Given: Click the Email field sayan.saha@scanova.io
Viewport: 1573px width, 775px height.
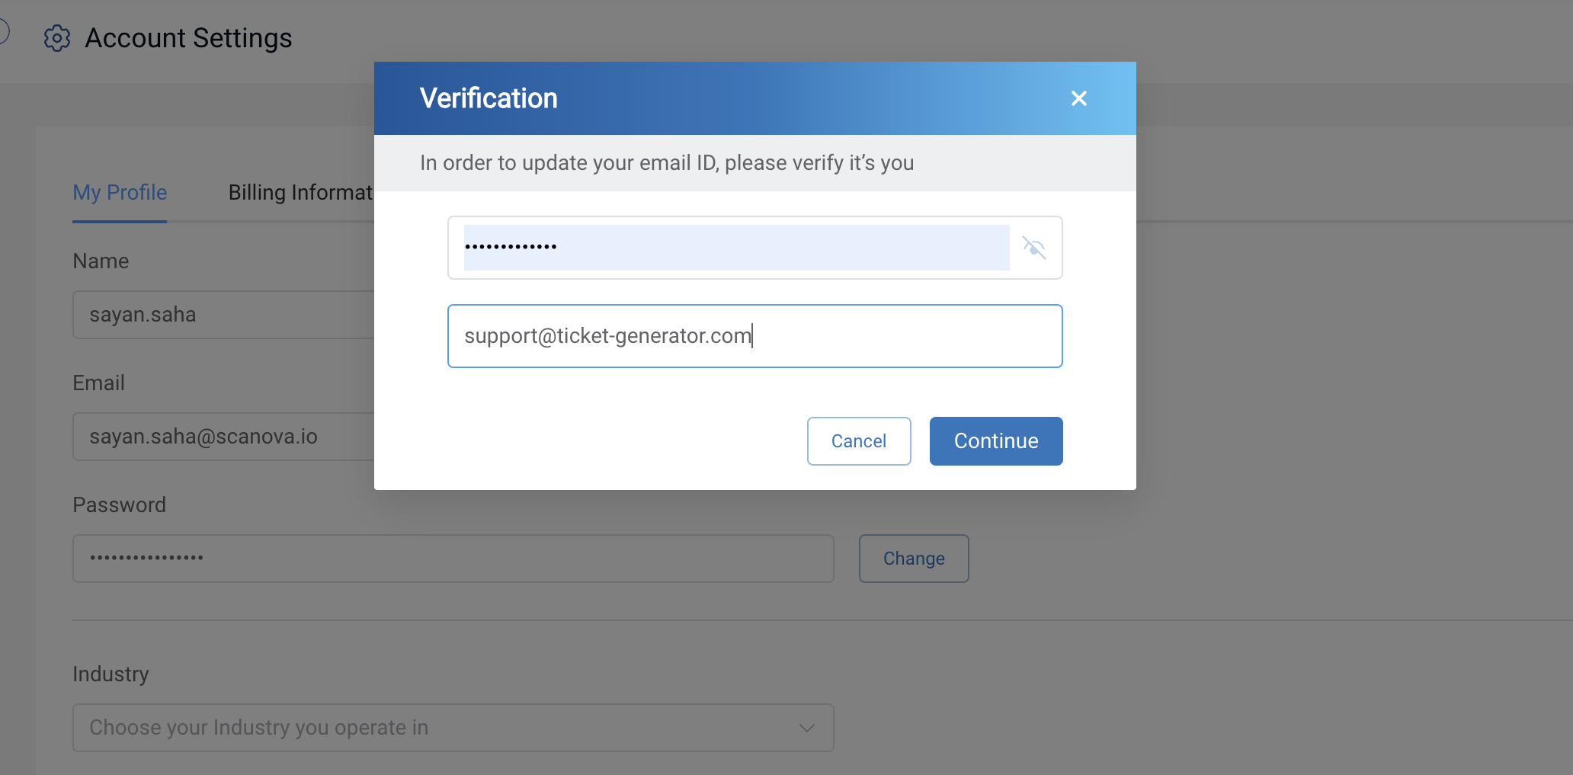Looking at the screenshot, I should (223, 437).
